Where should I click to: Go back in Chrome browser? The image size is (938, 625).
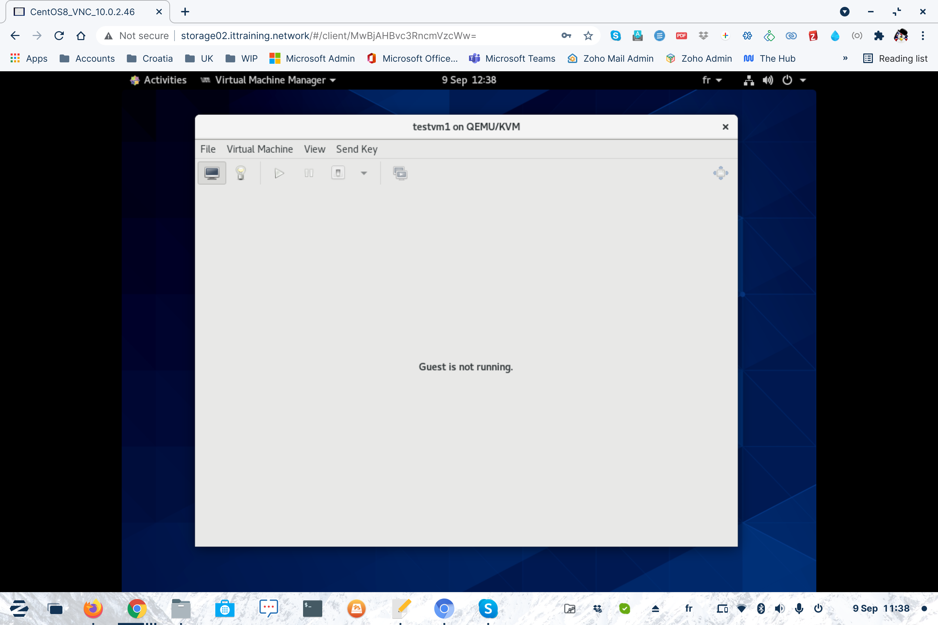click(15, 36)
